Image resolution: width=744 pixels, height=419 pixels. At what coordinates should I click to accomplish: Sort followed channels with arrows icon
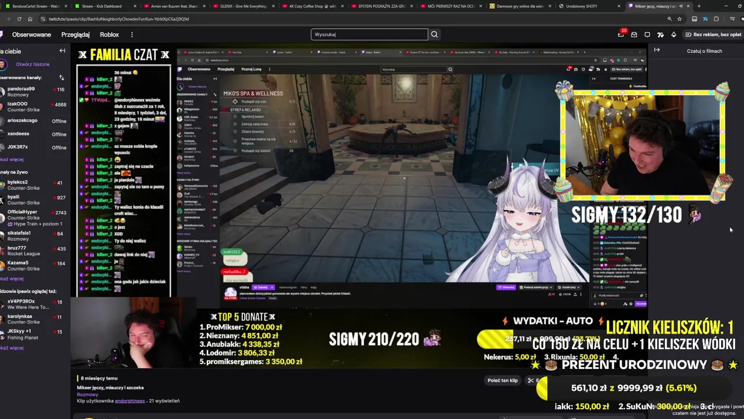62,77
